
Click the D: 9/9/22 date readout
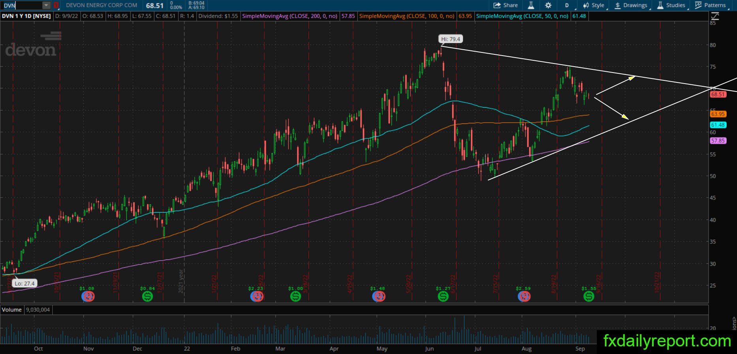[66, 16]
